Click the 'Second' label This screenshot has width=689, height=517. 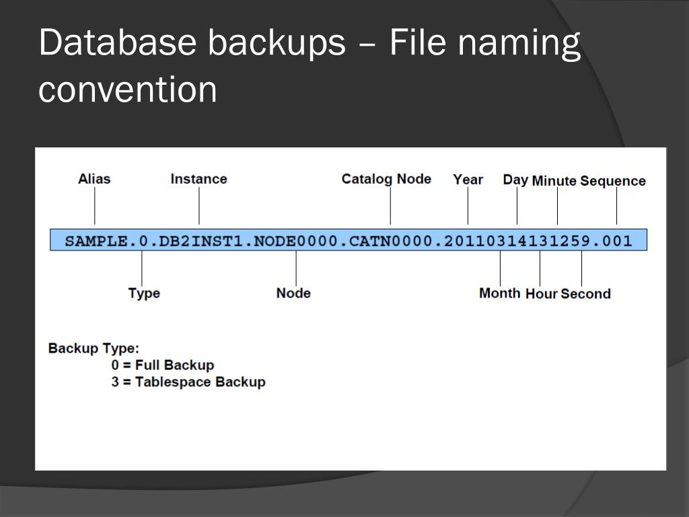pyautogui.click(x=586, y=294)
